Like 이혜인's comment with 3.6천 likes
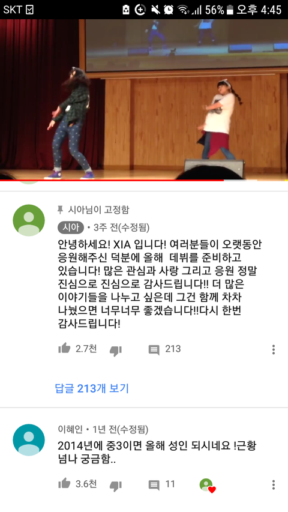The width and height of the screenshot is (288, 512). tap(64, 483)
